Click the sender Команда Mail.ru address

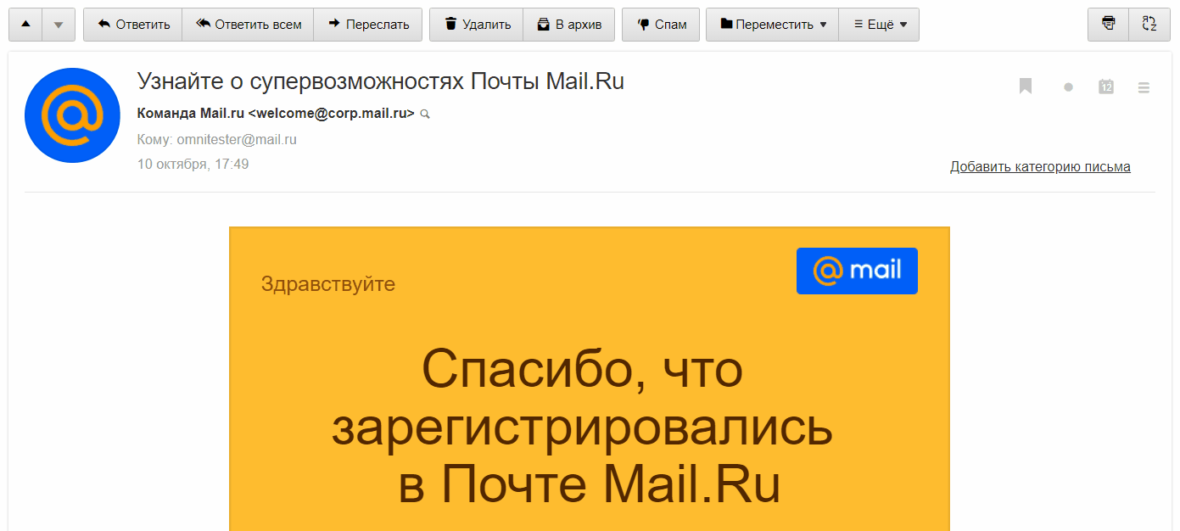(276, 113)
